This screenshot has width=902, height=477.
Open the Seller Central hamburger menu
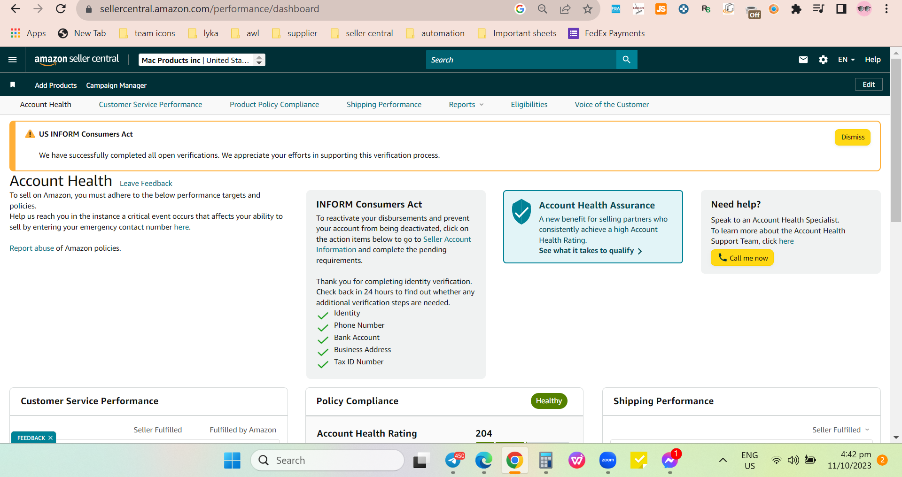[13, 60]
